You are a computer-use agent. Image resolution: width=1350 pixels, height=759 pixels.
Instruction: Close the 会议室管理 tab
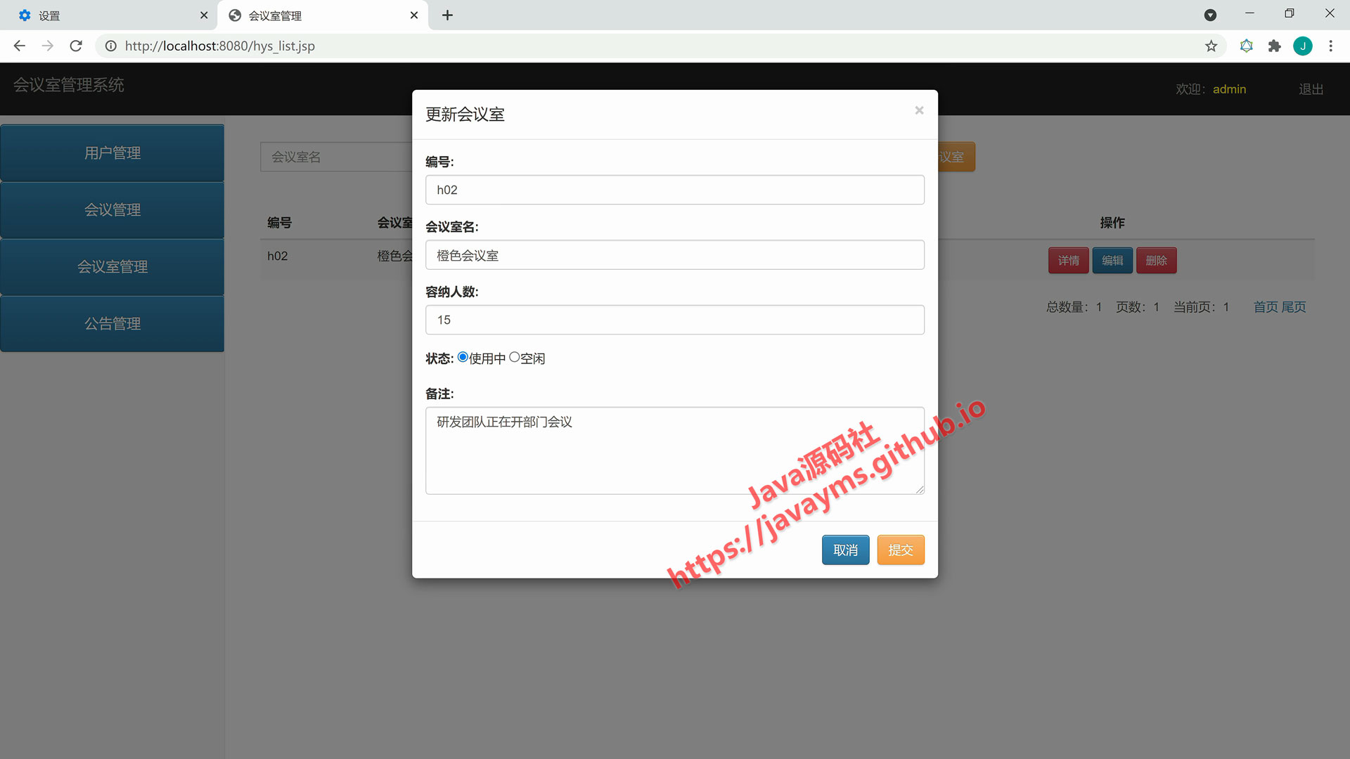414,15
